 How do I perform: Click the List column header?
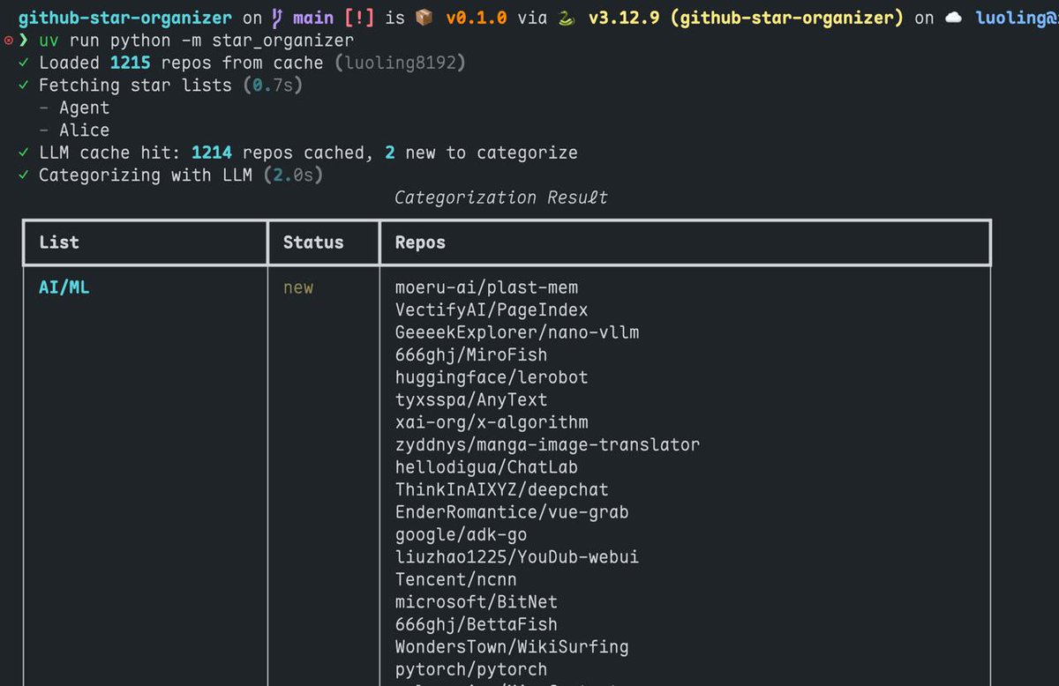pyautogui.click(x=59, y=242)
